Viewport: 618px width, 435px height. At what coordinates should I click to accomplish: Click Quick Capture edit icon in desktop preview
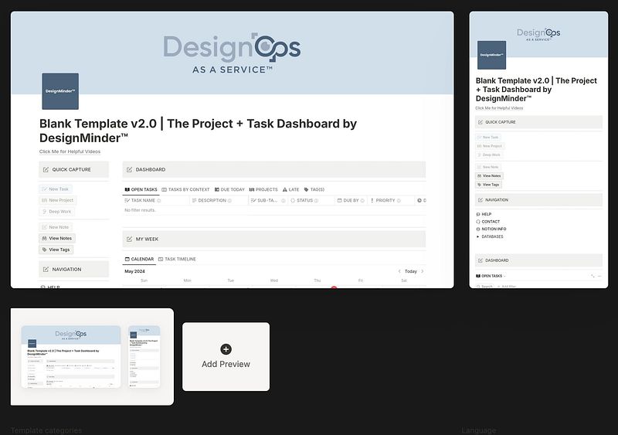coord(46,169)
